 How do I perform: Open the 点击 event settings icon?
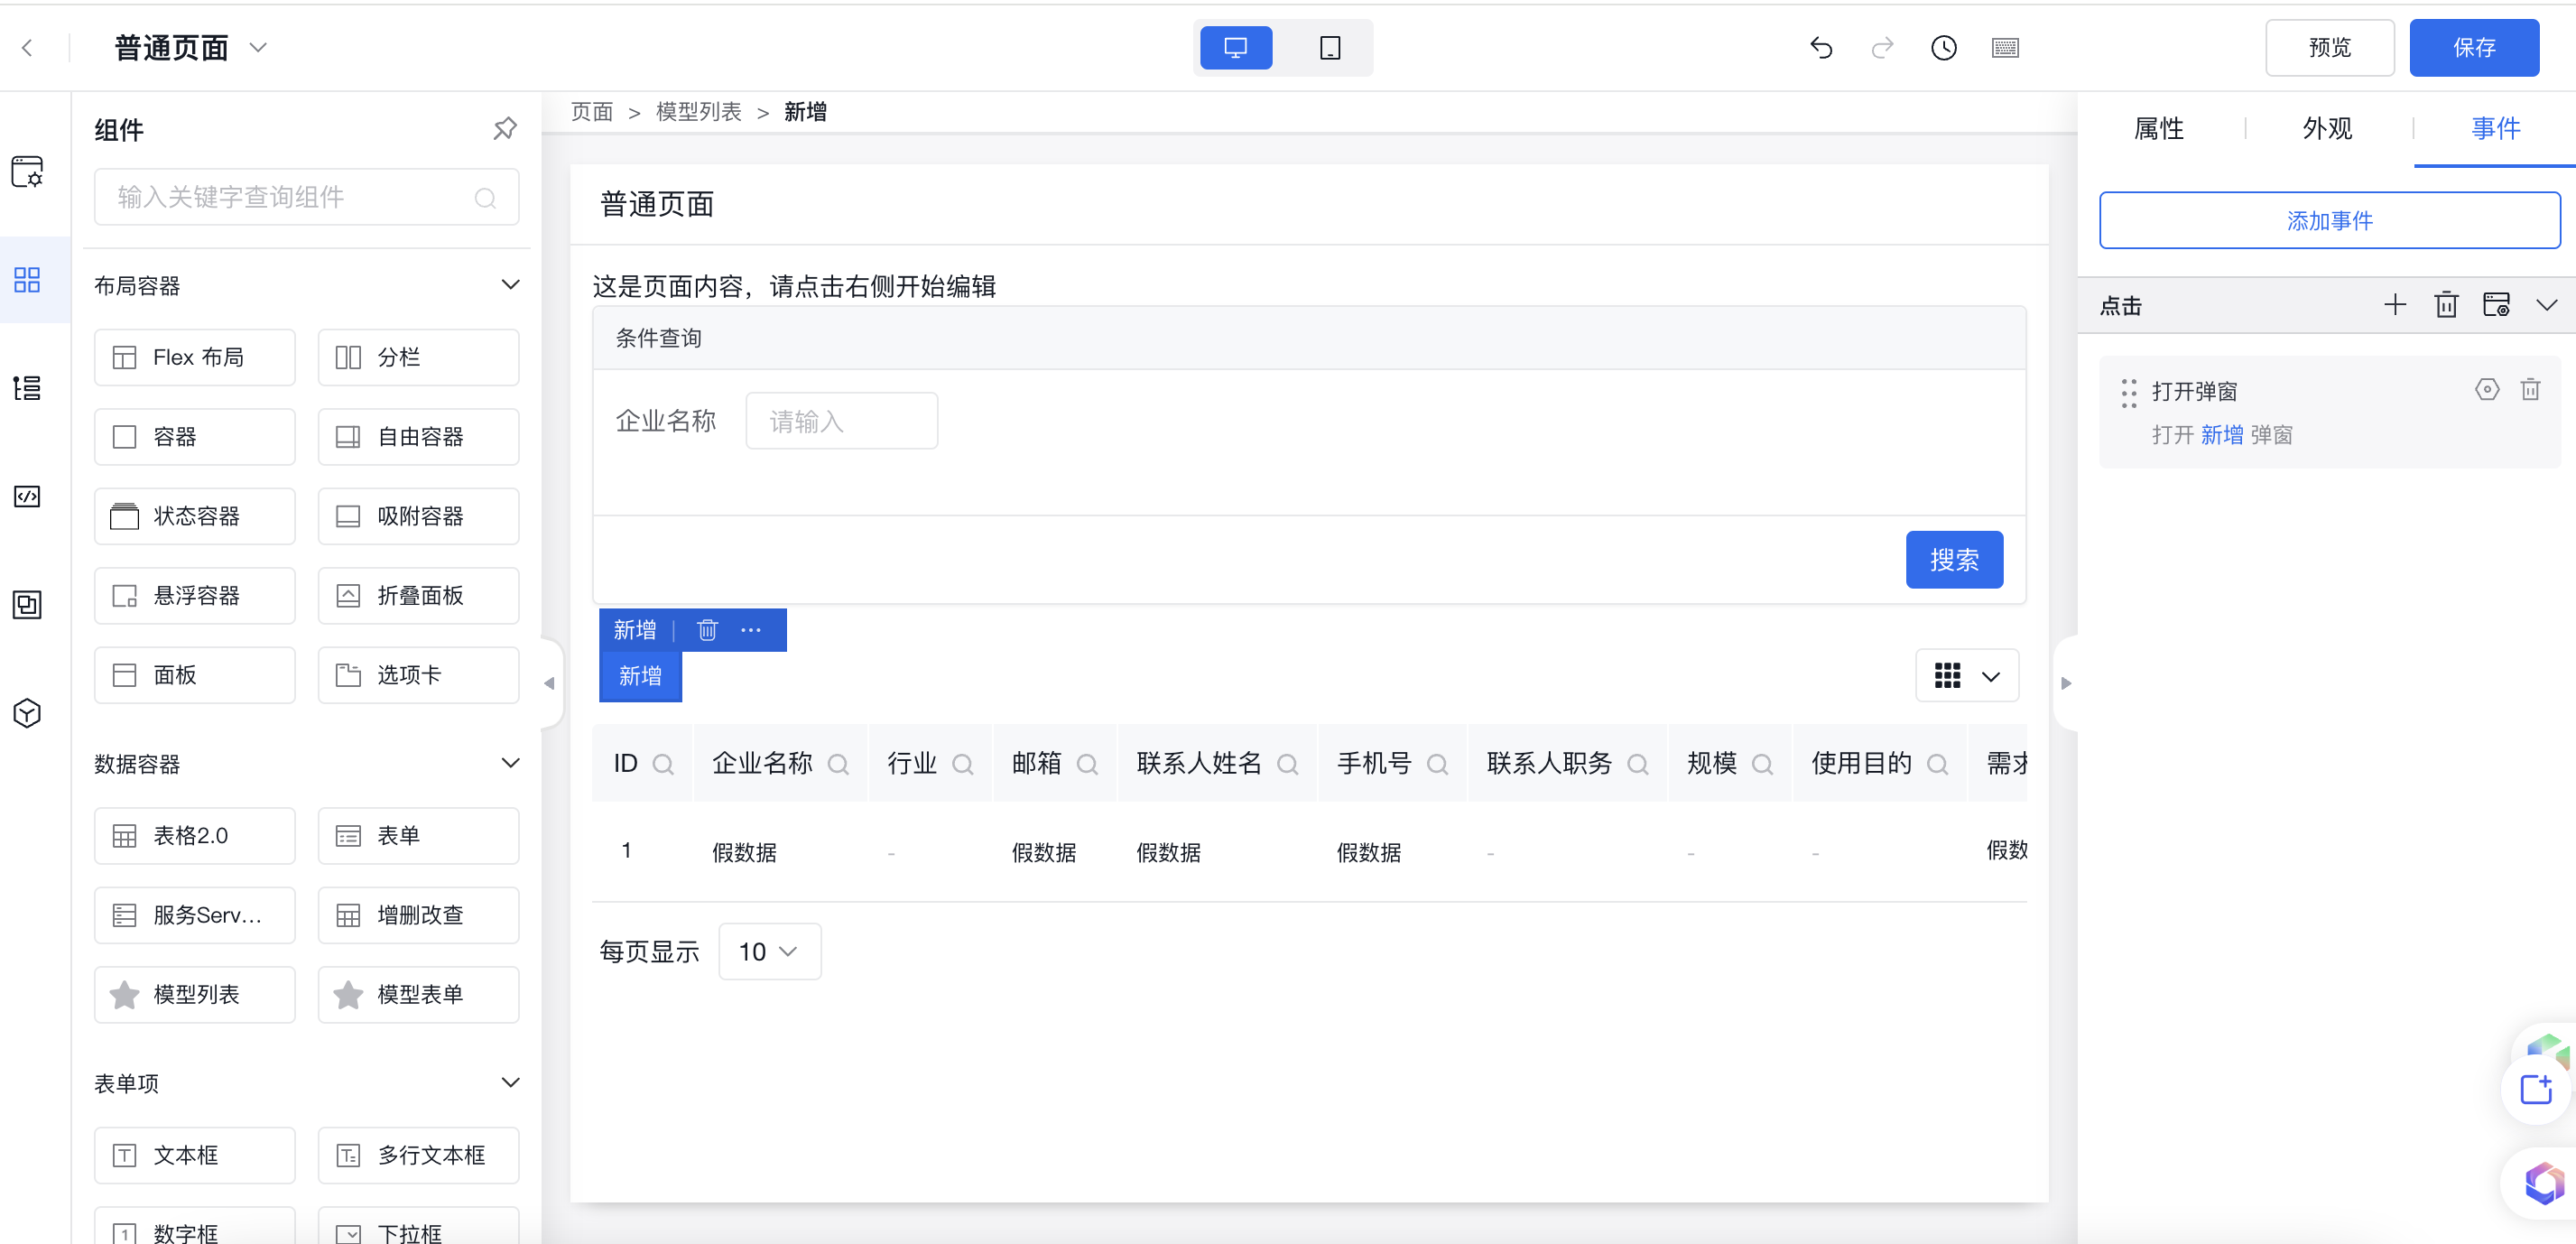click(2496, 305)
